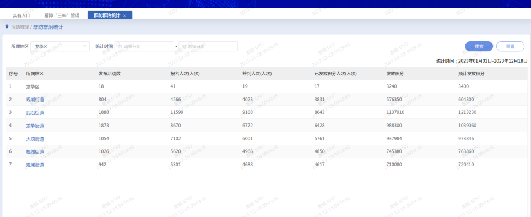Close the 群防群治统计 tab
The width and height of the screenshot is (531, 217).
124,15
